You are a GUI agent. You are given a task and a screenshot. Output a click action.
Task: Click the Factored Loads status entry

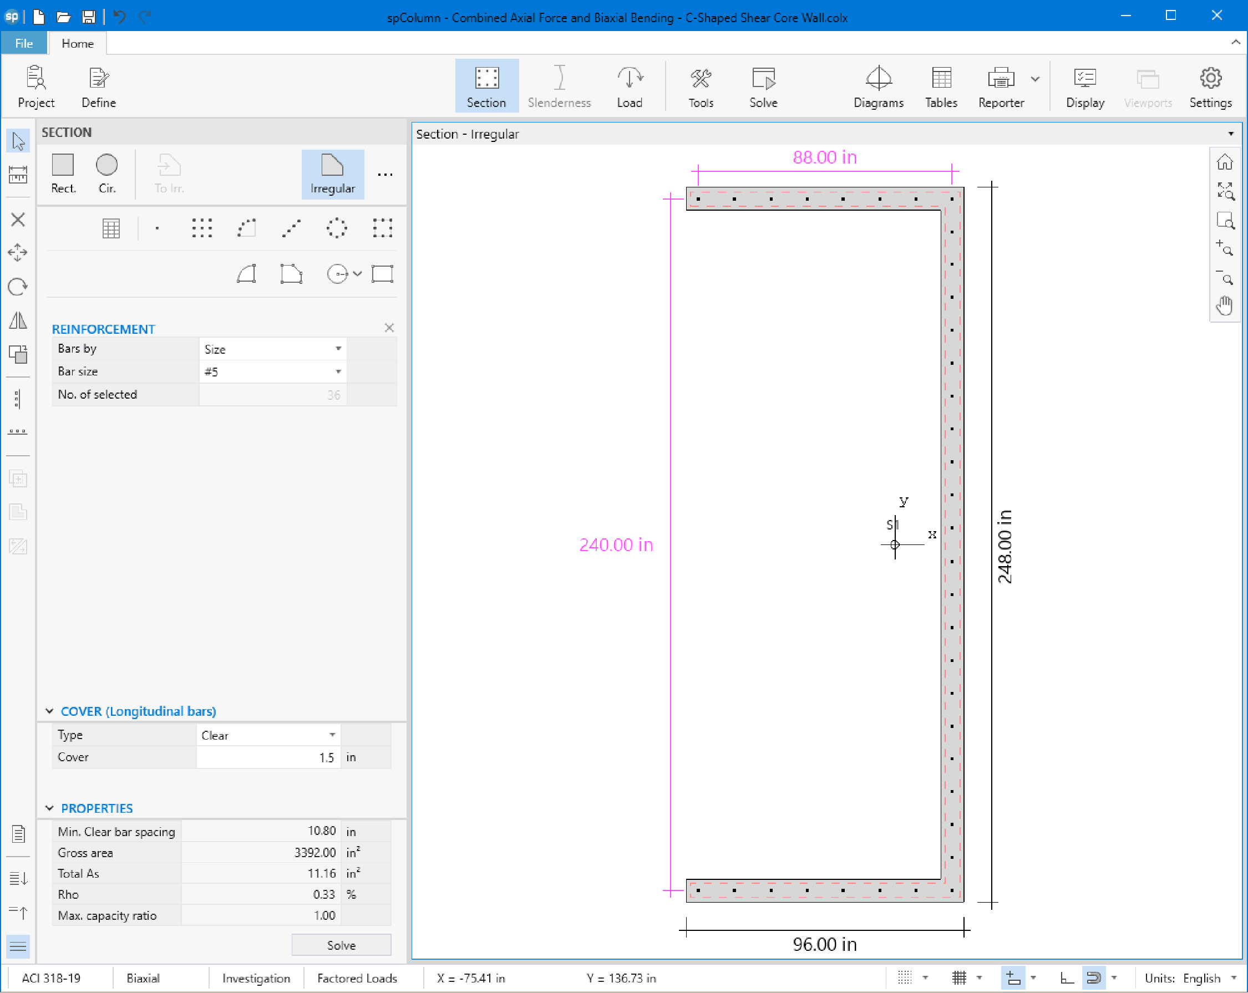(x=357, y=978)
